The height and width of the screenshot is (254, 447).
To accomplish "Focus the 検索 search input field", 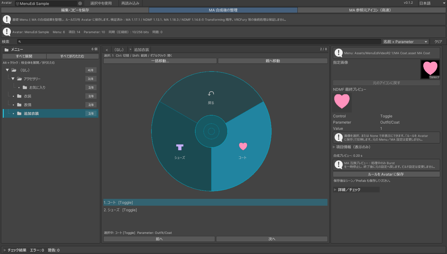I will 199,42.
